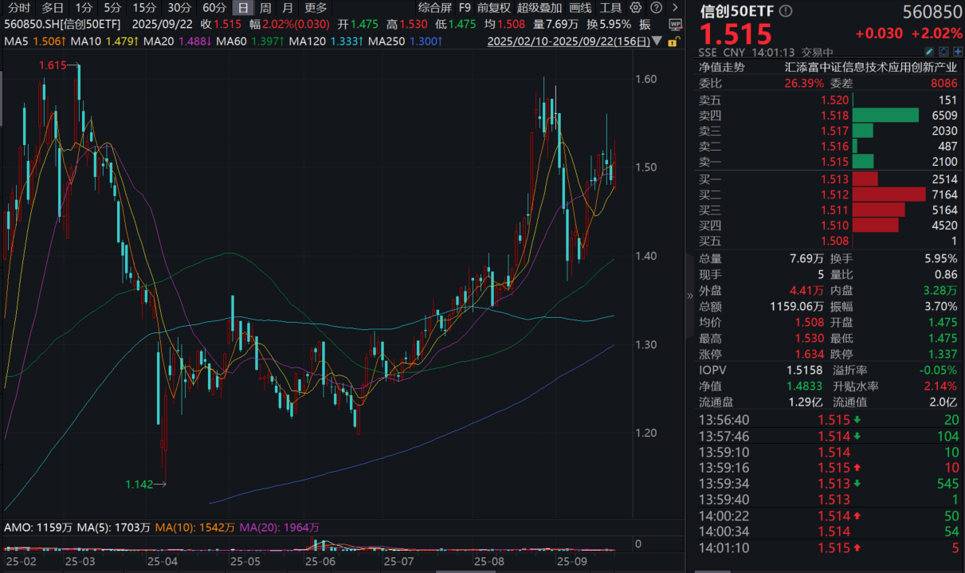965x573 pixels.
Task: Click the 卖五 price 1.520
Action: [834, 100]
